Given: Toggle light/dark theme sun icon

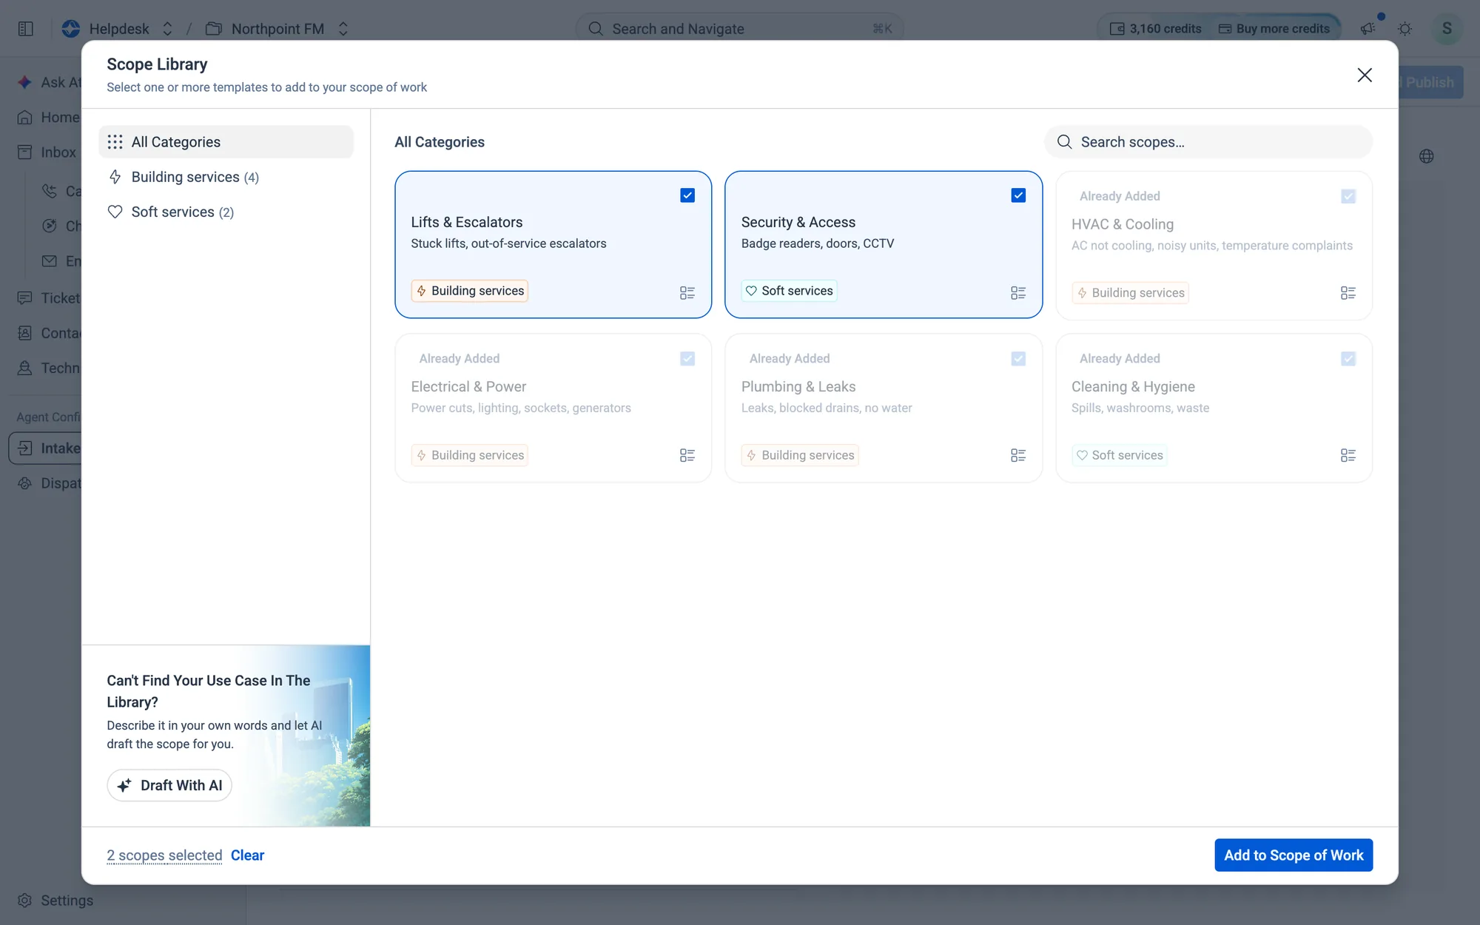Looking at the screenshot, I should (1405, 29).
